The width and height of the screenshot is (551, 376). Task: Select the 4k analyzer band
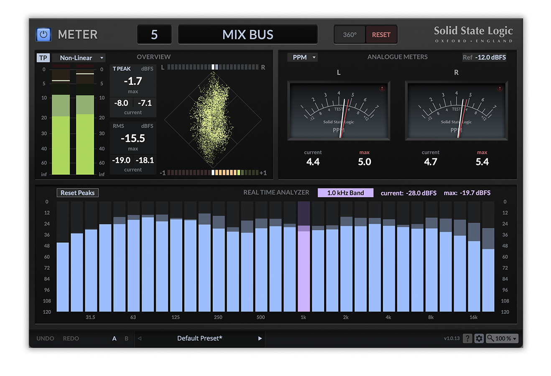point(389,257)
